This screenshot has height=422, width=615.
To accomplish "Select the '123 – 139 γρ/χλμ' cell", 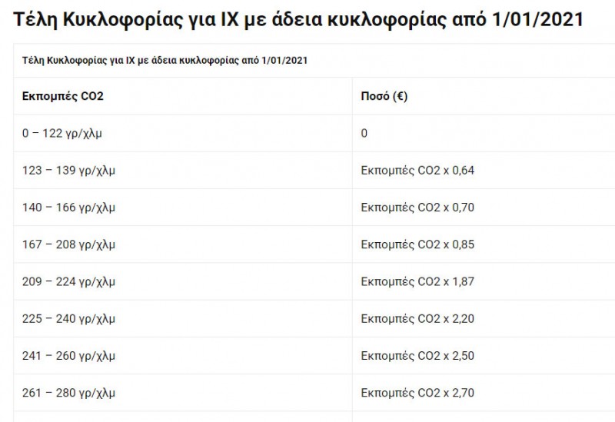I will tap(68, 171).
